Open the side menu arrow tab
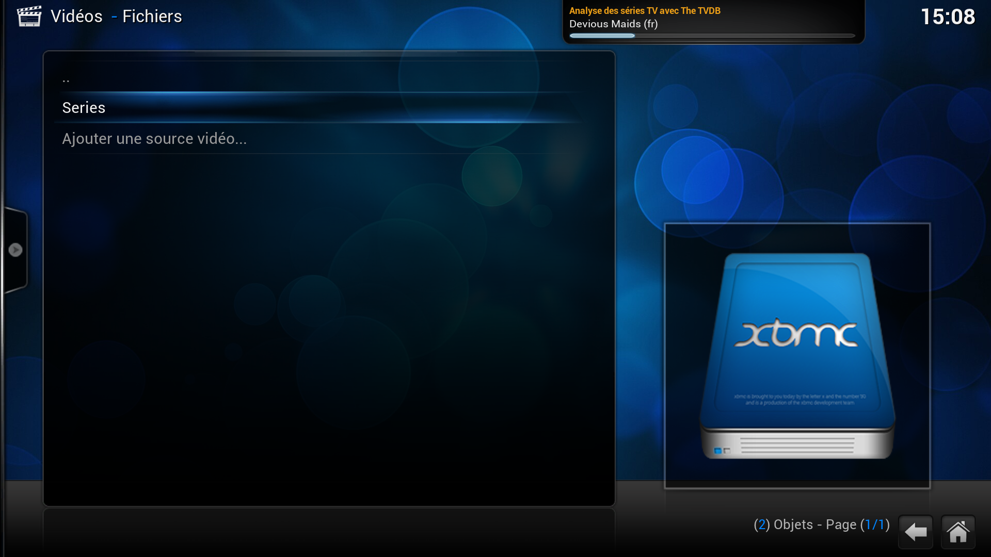 (15, 250)
